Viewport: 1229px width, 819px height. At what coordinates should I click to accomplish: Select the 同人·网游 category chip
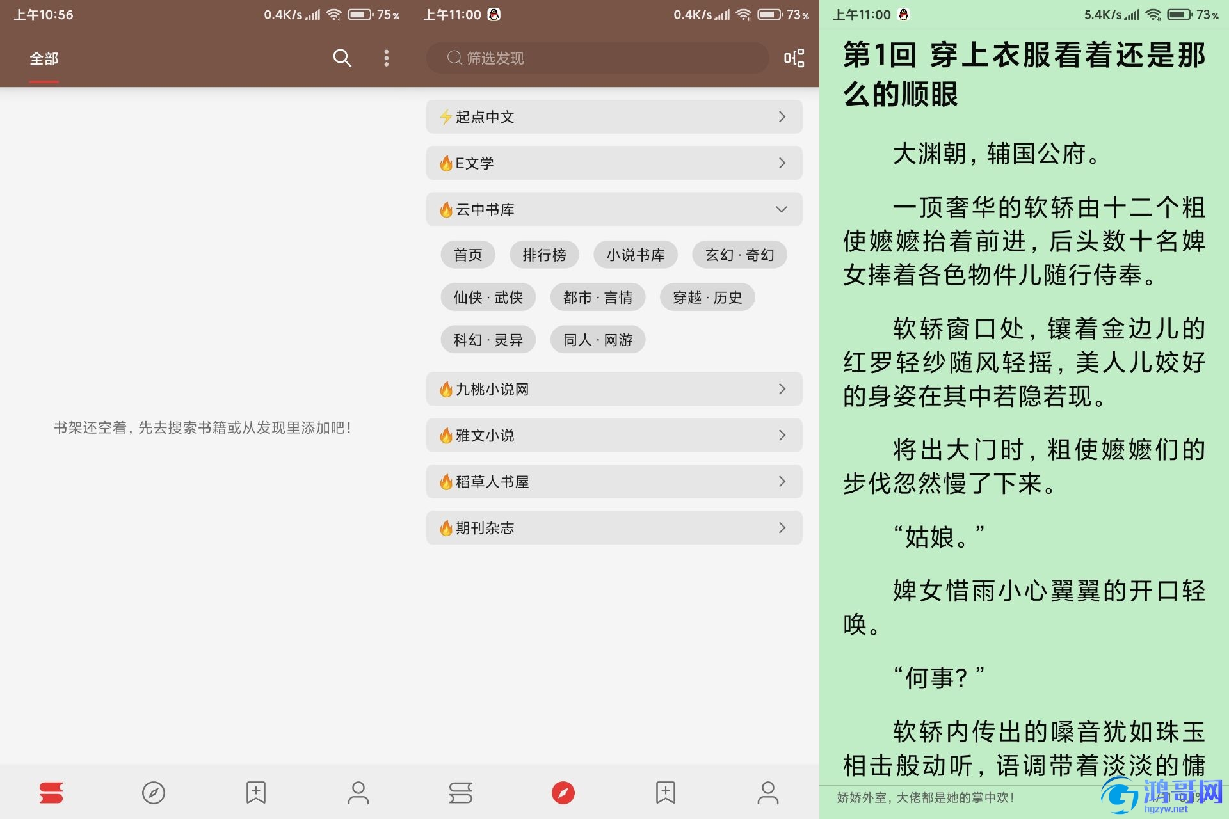point(598,340)
